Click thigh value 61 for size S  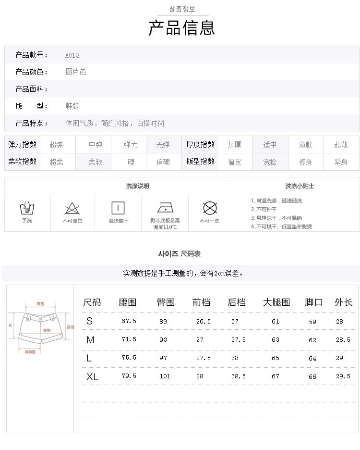coord(276,322)
